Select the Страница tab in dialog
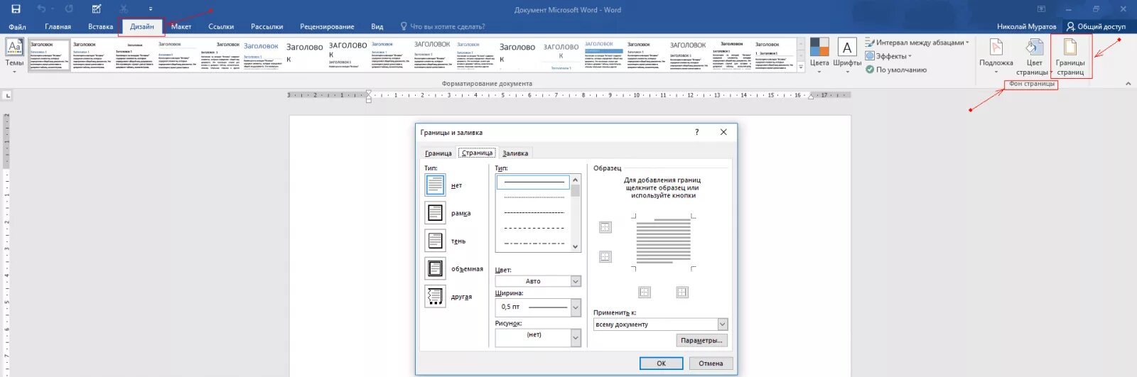 point(477,153)
